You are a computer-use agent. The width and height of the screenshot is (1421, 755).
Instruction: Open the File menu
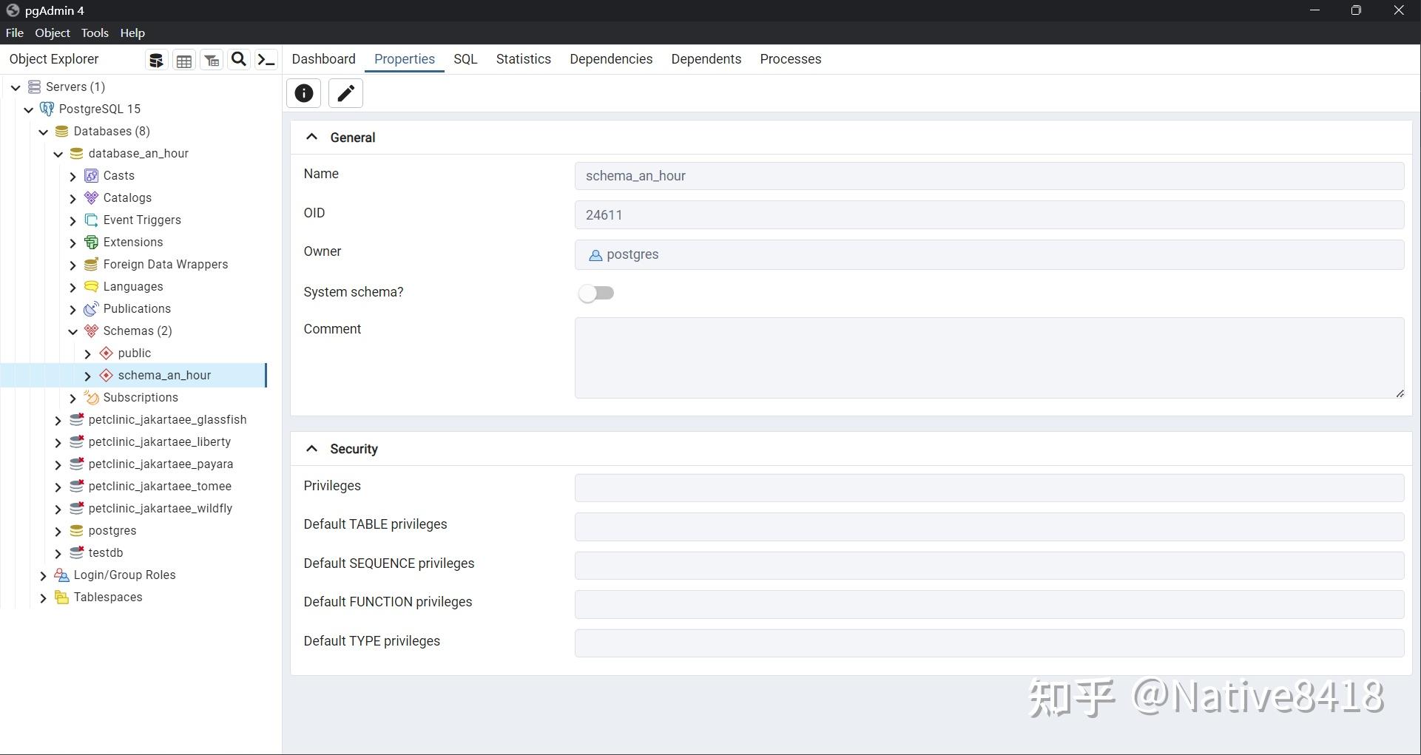point(15,33)
